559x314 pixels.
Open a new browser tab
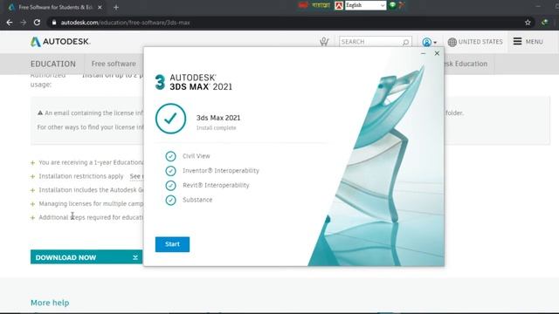pyautogui.click(x=116, y=7)
